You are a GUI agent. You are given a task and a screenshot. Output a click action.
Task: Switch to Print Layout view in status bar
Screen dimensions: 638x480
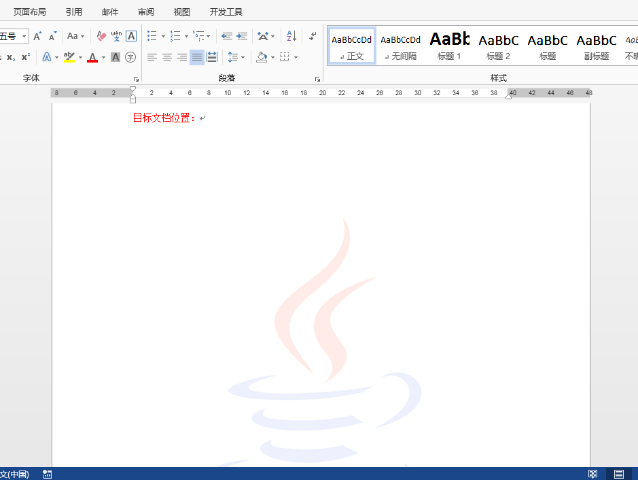coord(619,474)
